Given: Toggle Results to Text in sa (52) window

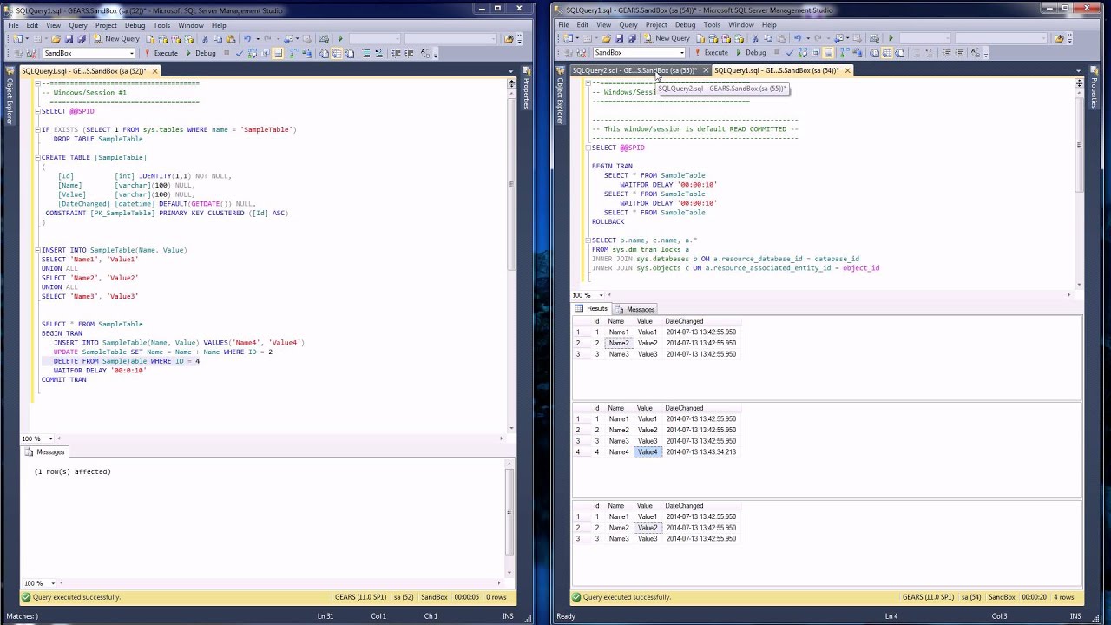Looking at the screenshot, I should pyautogui.click(x=324, y=53).
